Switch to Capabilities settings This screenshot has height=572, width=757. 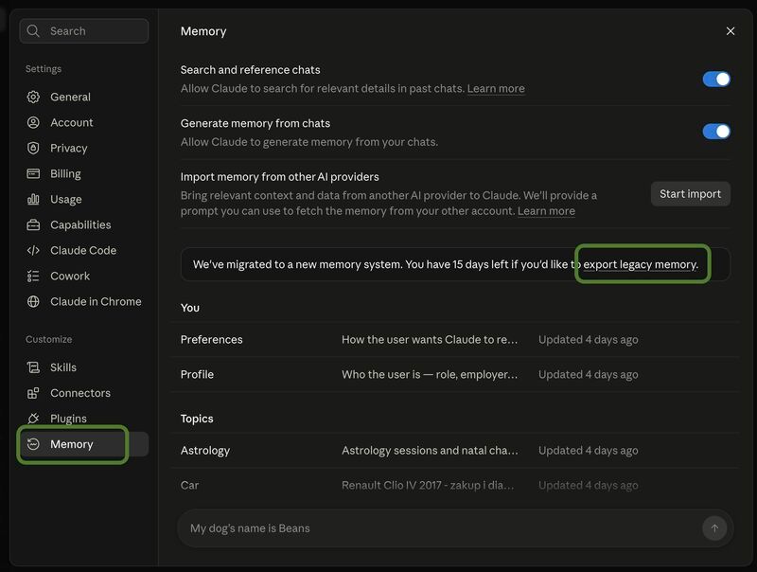click(84, 224)
